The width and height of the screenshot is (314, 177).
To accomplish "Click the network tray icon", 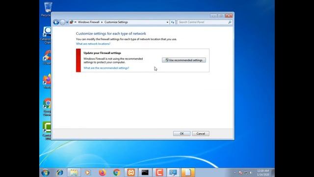I will [246, 173].
